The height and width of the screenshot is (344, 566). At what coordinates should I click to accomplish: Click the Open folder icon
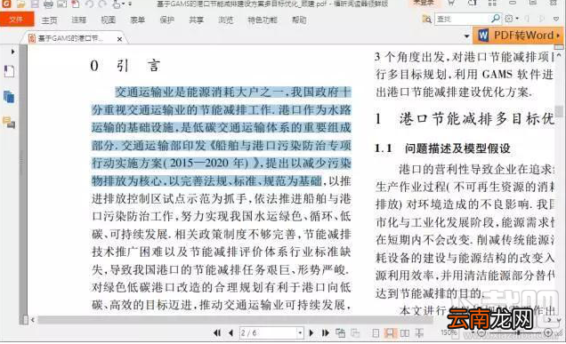pyautogui.click(x=20, y=4)
